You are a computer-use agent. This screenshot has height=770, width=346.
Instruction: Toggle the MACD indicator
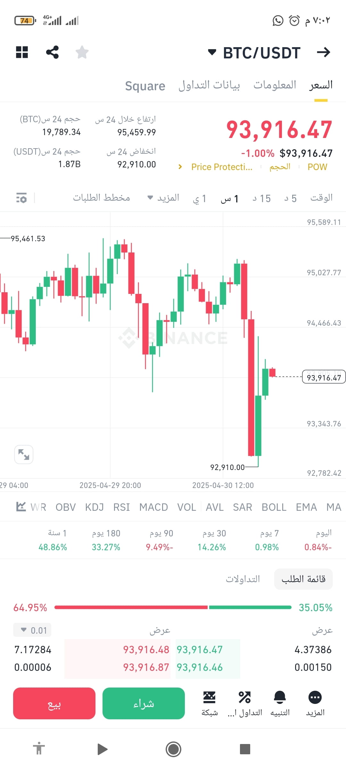click(x=153, y=507)
